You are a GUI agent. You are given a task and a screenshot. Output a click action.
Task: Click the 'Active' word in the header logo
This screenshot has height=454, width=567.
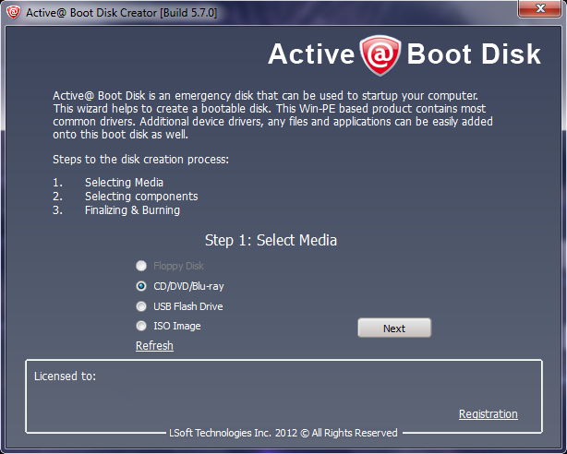tap(311, 54)
